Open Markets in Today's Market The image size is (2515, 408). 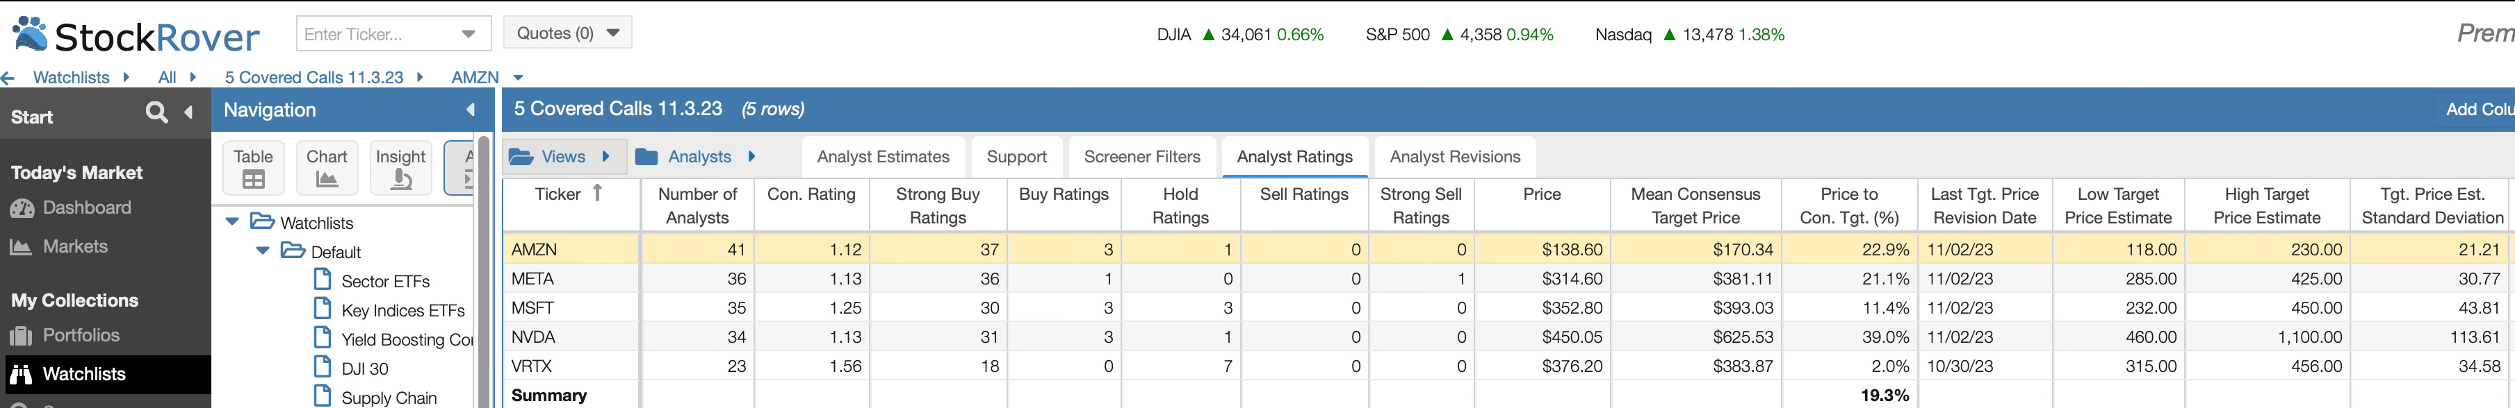75,246
